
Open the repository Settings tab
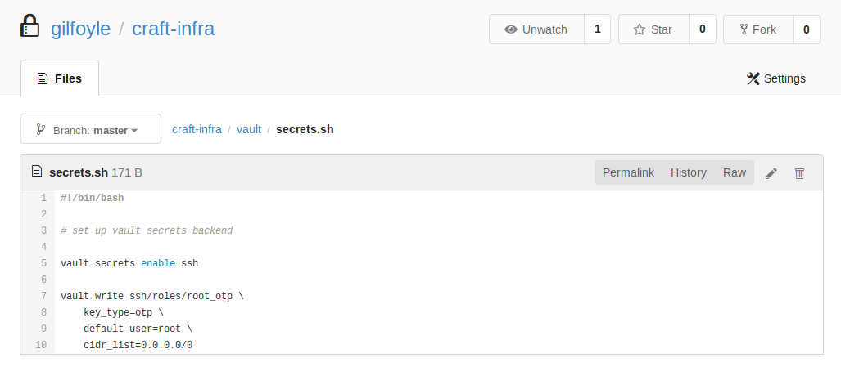(775, 78)
